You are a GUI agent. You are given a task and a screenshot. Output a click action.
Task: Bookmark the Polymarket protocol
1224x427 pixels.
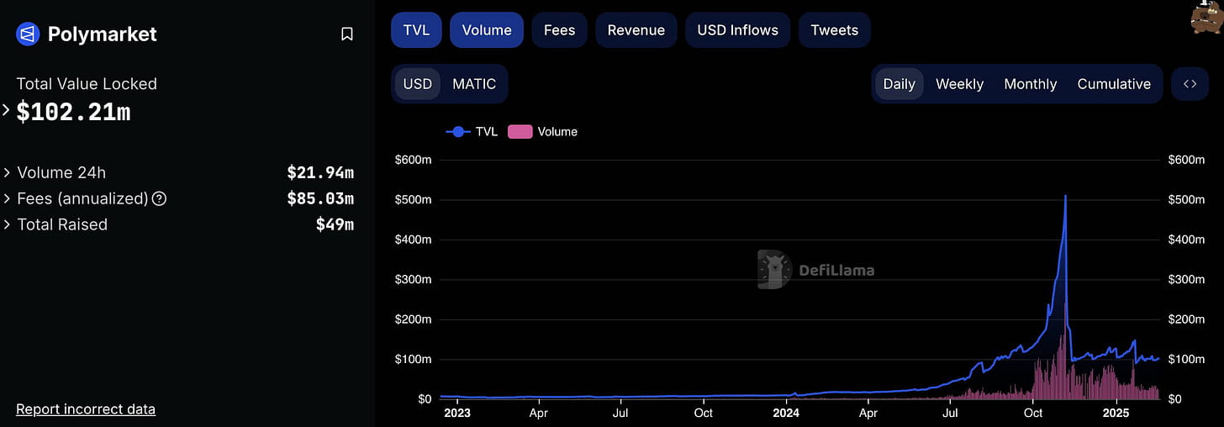(346, 34)
